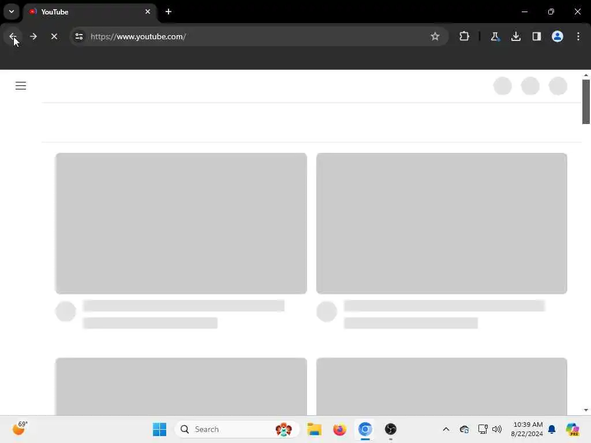Close the YouTube tab
This screenshot has width=591, height=443.
coord(148,12)
